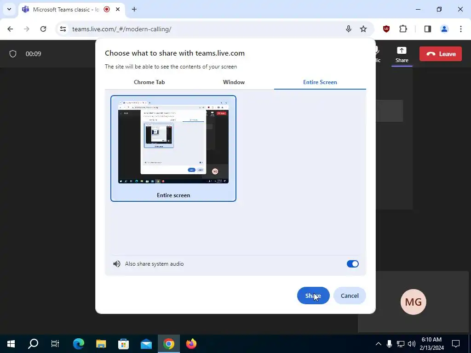Switch to the Chrome Tab sharing option

(149, 82)
